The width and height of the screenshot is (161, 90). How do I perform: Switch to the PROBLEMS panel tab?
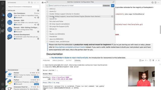click(46, 60)
